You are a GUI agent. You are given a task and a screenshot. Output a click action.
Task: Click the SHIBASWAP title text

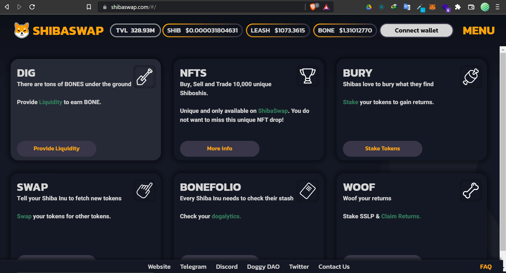point(68,31)
